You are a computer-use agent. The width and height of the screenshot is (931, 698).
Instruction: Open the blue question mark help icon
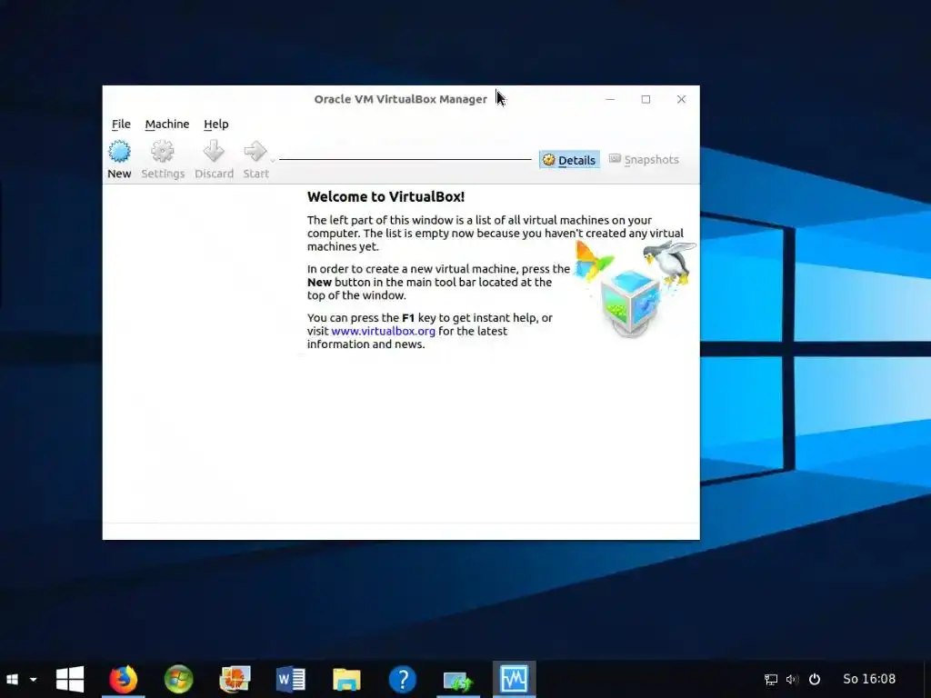point(403,679)
